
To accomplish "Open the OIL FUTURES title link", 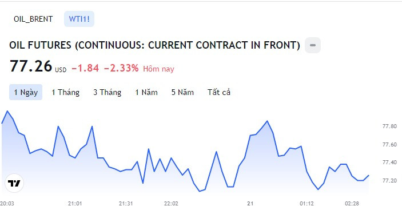I will pos(154,45).
